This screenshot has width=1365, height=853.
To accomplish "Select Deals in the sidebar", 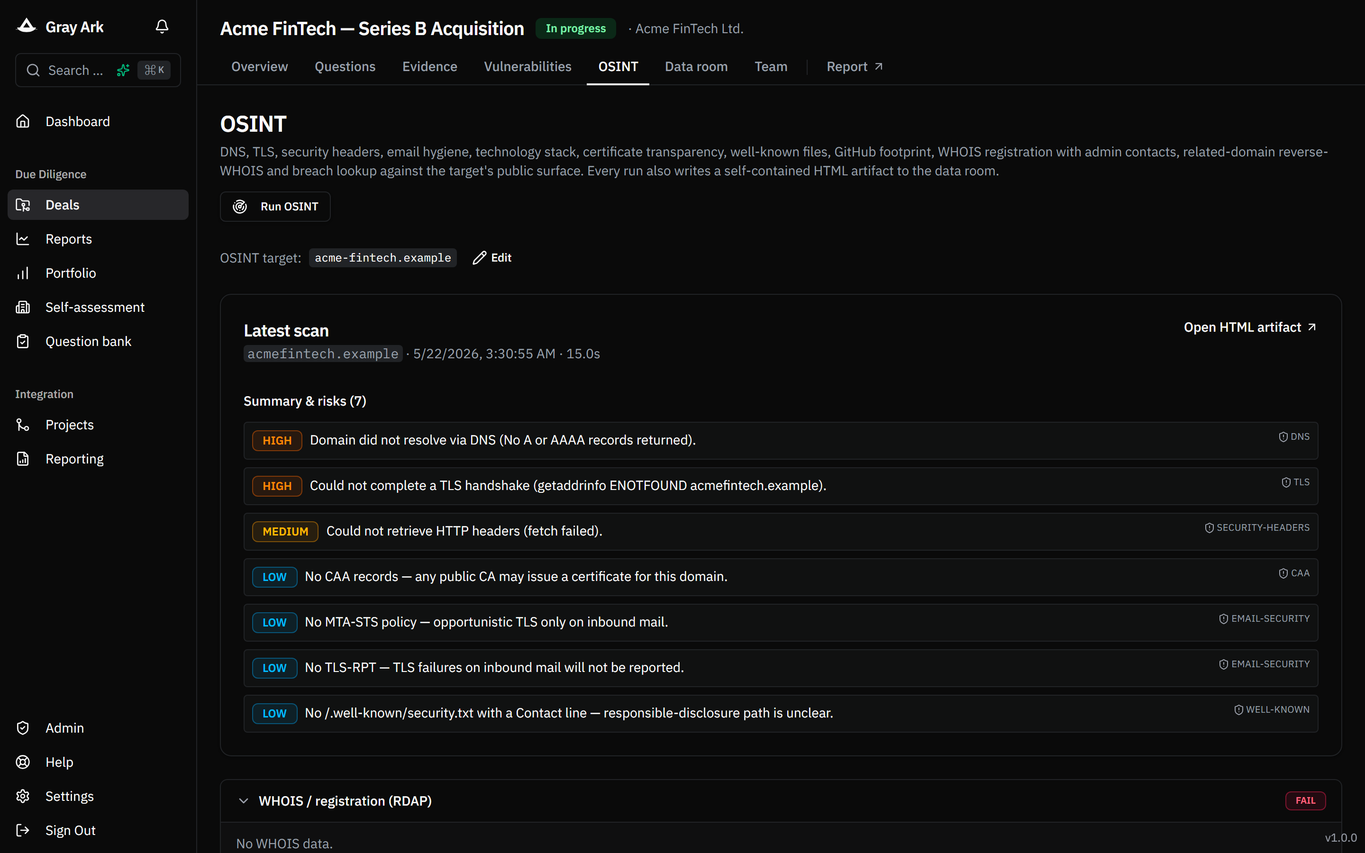I will (98, 205).
